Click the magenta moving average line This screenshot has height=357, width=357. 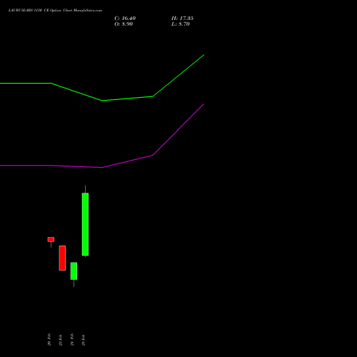pos(102,167)
